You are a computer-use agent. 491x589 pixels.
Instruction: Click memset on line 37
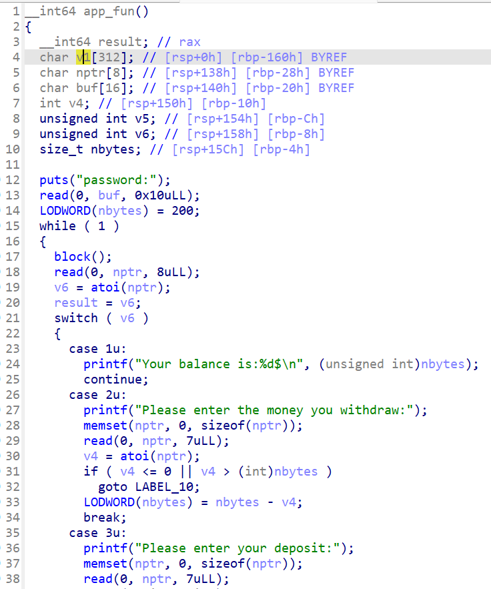pyautogui.click(x=105, y=564)
